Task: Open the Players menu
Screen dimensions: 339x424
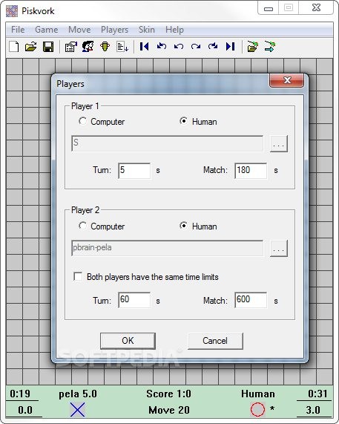Action: tap(114, 30)
